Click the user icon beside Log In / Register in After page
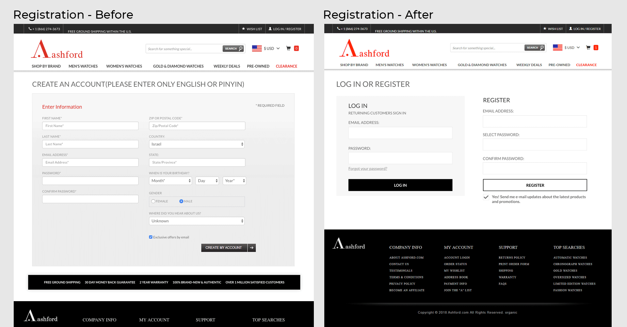This screenshot has height=327, width=627. point(571,28)
